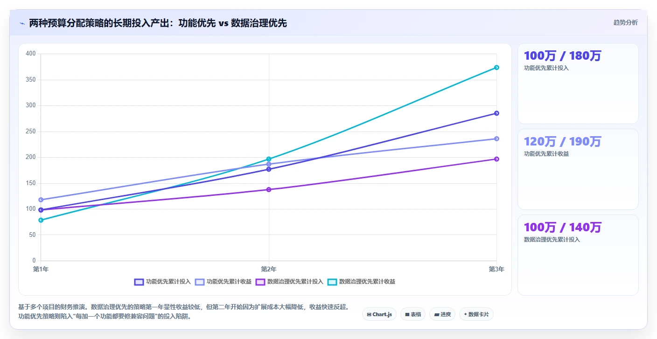Click the 300 y-axis label
Viewport: 657px width, 339px height.
click(x=31, y=105)
